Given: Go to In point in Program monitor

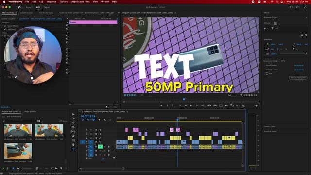Looking at the screenshot, I should 180,105.
